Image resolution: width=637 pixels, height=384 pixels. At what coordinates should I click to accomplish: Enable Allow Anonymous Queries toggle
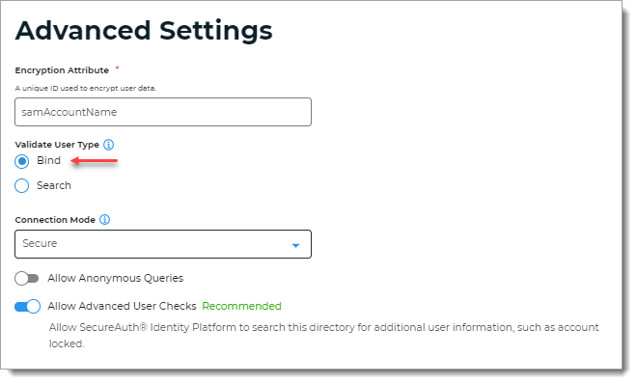[27, 279]
